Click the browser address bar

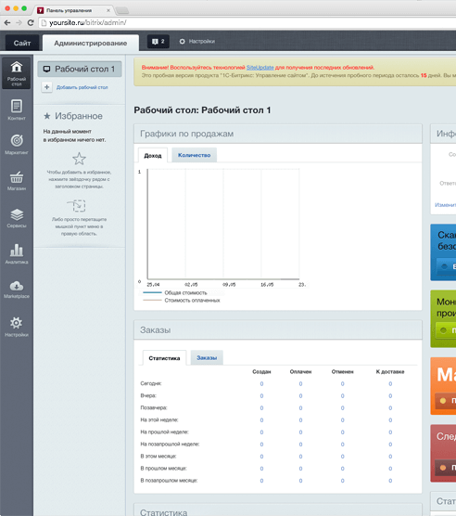[x=247, y=22]
